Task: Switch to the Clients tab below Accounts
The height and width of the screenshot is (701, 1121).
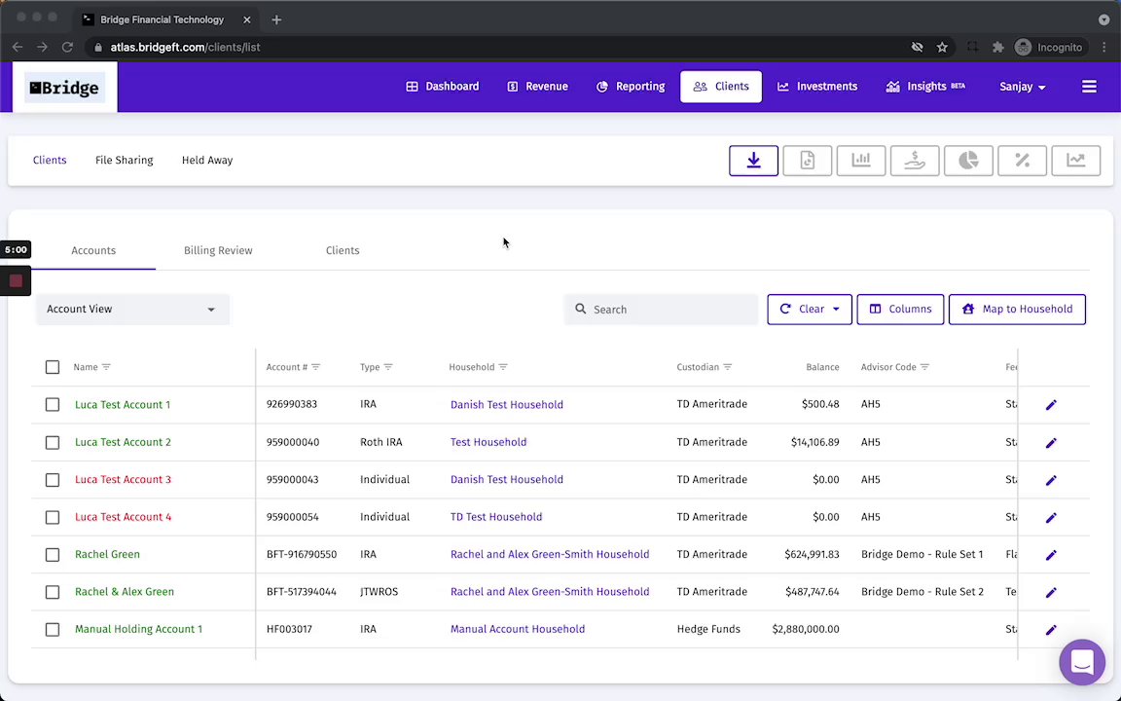Action: [343, 250]
